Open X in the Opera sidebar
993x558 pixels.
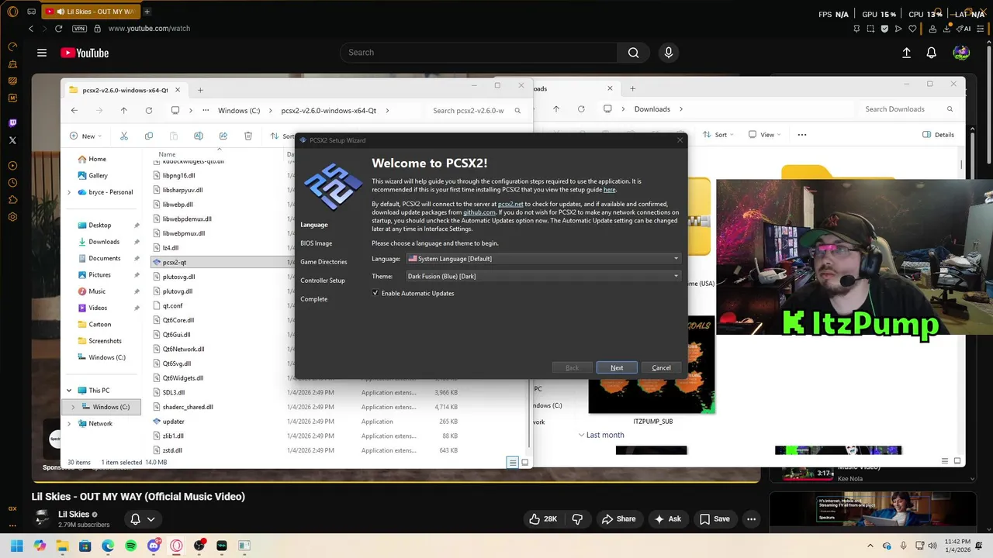pos(12,140)
